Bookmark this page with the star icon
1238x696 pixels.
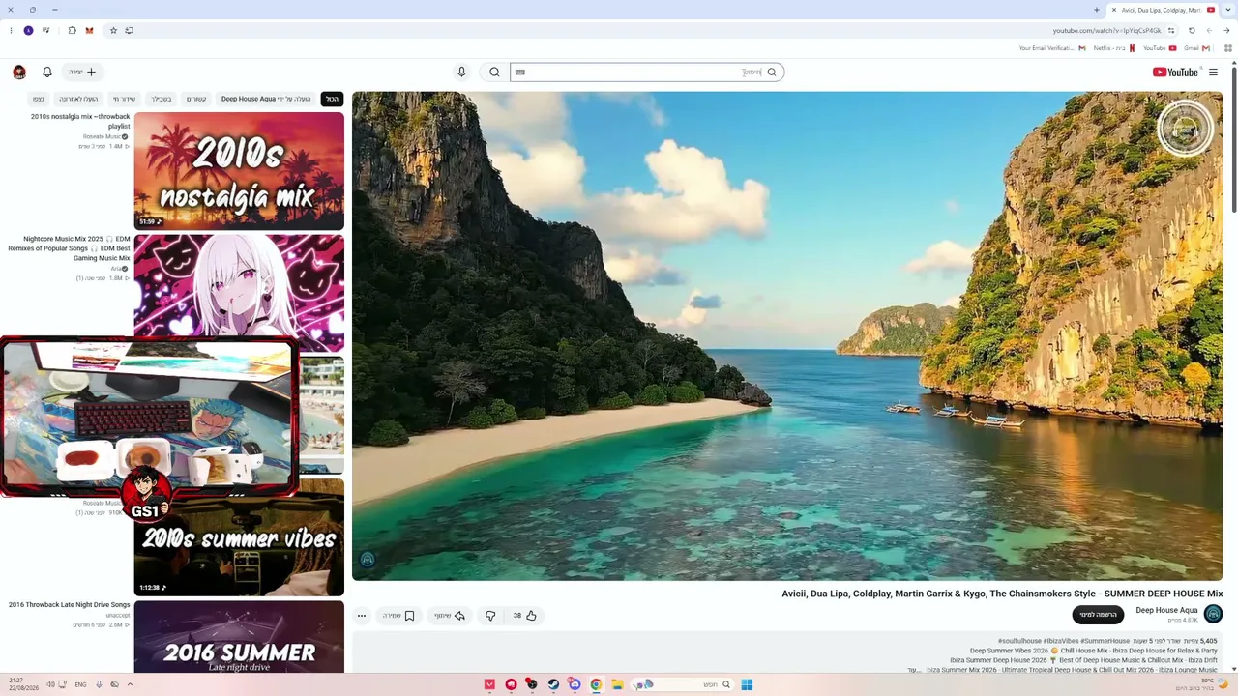click(x=113, y=30)
